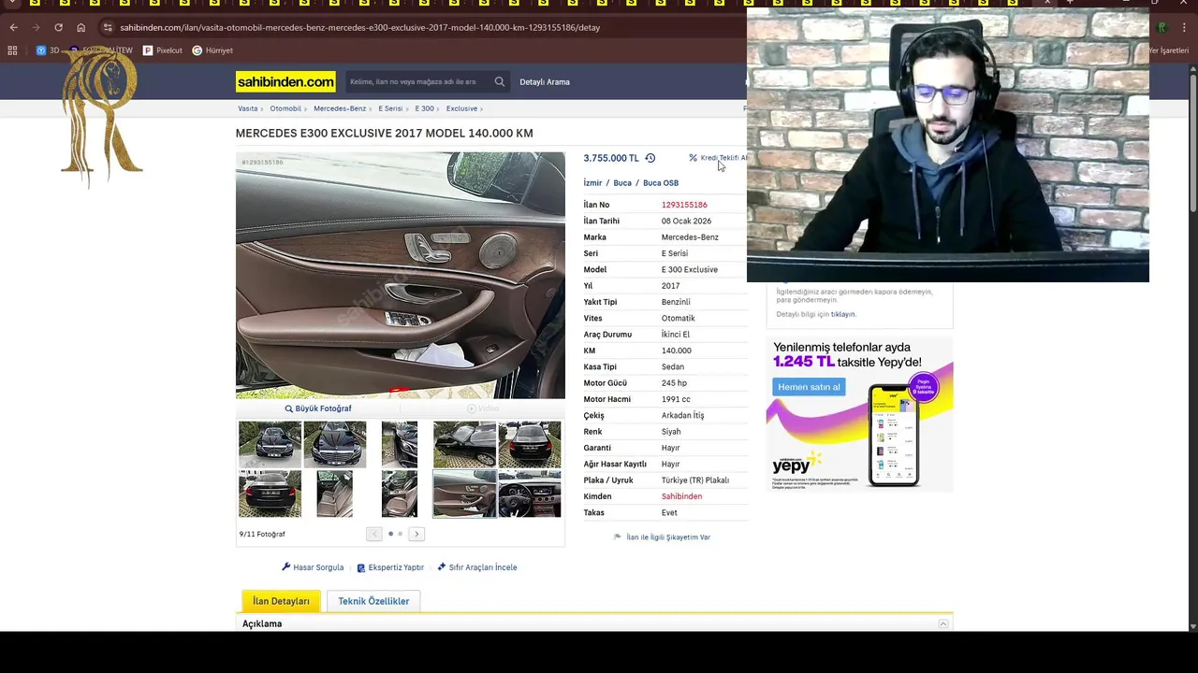Click Hemen satın al on Yepy ad

(809, 387)
